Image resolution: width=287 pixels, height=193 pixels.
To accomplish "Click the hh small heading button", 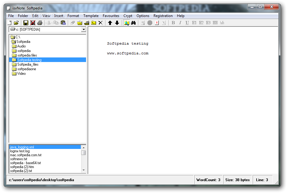I will (222, 23).
